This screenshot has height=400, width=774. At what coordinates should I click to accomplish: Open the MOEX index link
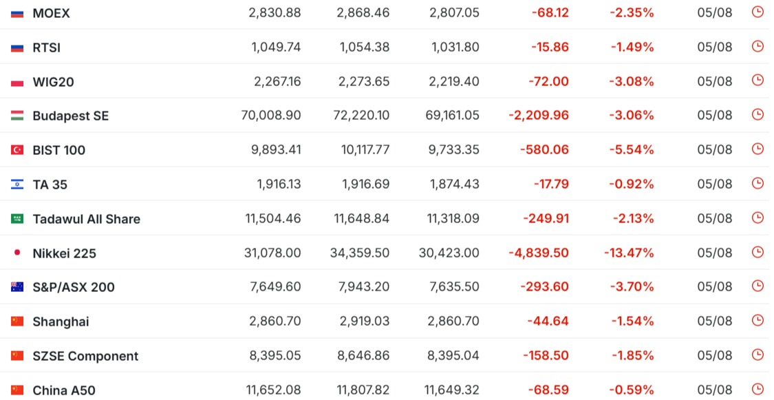[52, 13]
